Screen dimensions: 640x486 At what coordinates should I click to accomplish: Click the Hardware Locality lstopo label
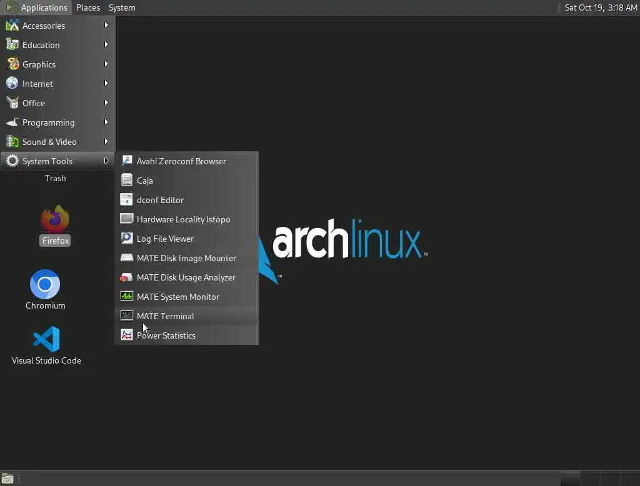click(x=183, y=219)
